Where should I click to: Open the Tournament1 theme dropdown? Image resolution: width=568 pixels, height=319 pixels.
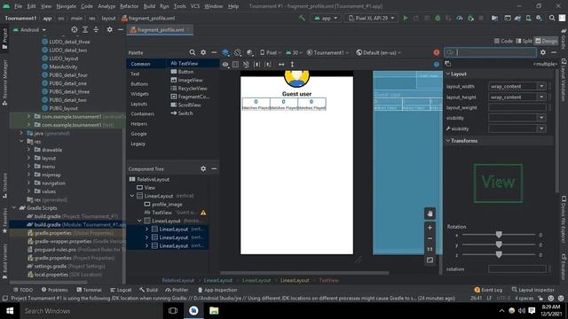coord(327,53)
